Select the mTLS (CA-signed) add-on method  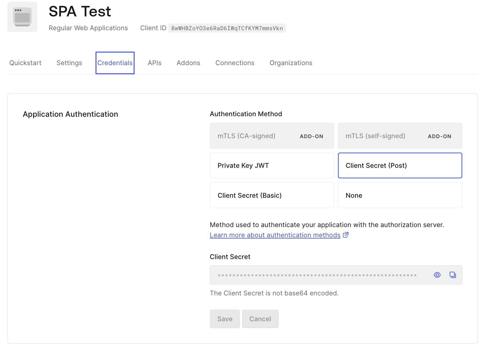(x=272, y=136)
